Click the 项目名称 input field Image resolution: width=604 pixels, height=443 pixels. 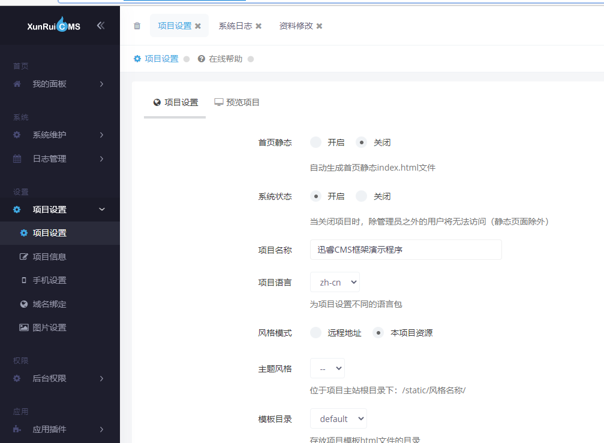click(x=405, y=250)
